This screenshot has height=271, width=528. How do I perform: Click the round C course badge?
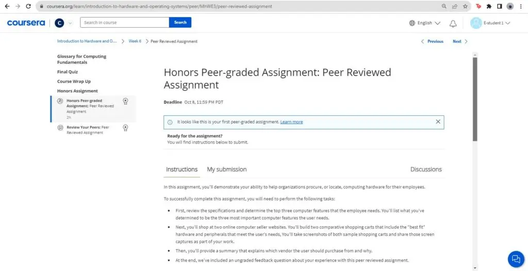click(x=59, y=23)
